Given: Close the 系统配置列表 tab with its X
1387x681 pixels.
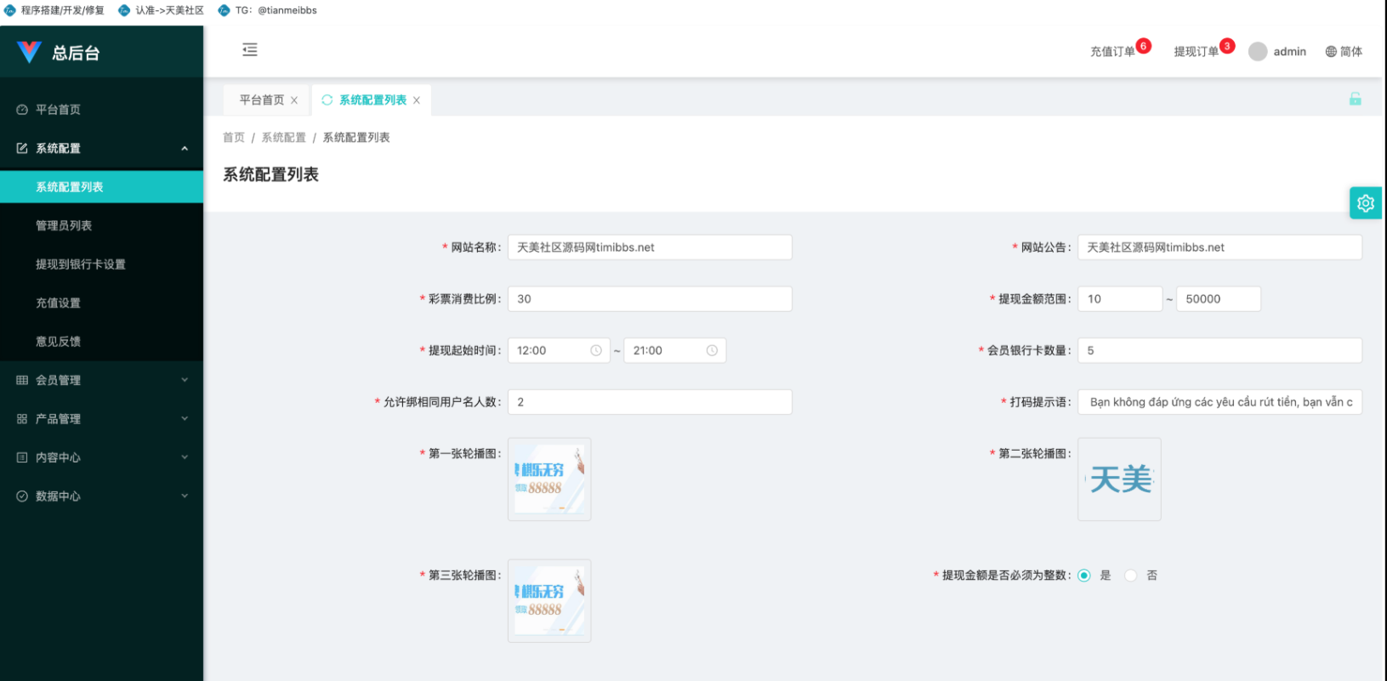Looking at the screenshot, I should coord(417,100).
